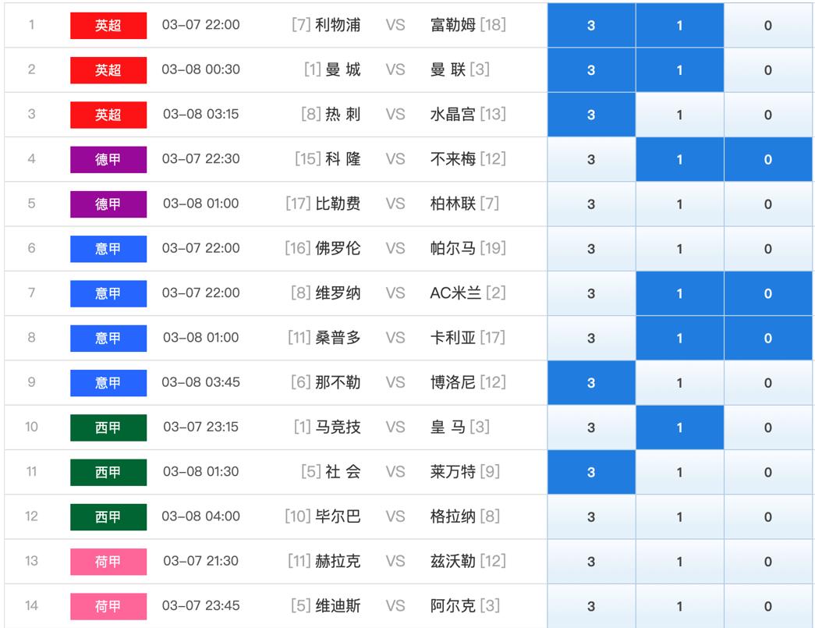
Task: Click the 荷甲 tag for 赫拉克 match
Action: [x=108, y=562]
